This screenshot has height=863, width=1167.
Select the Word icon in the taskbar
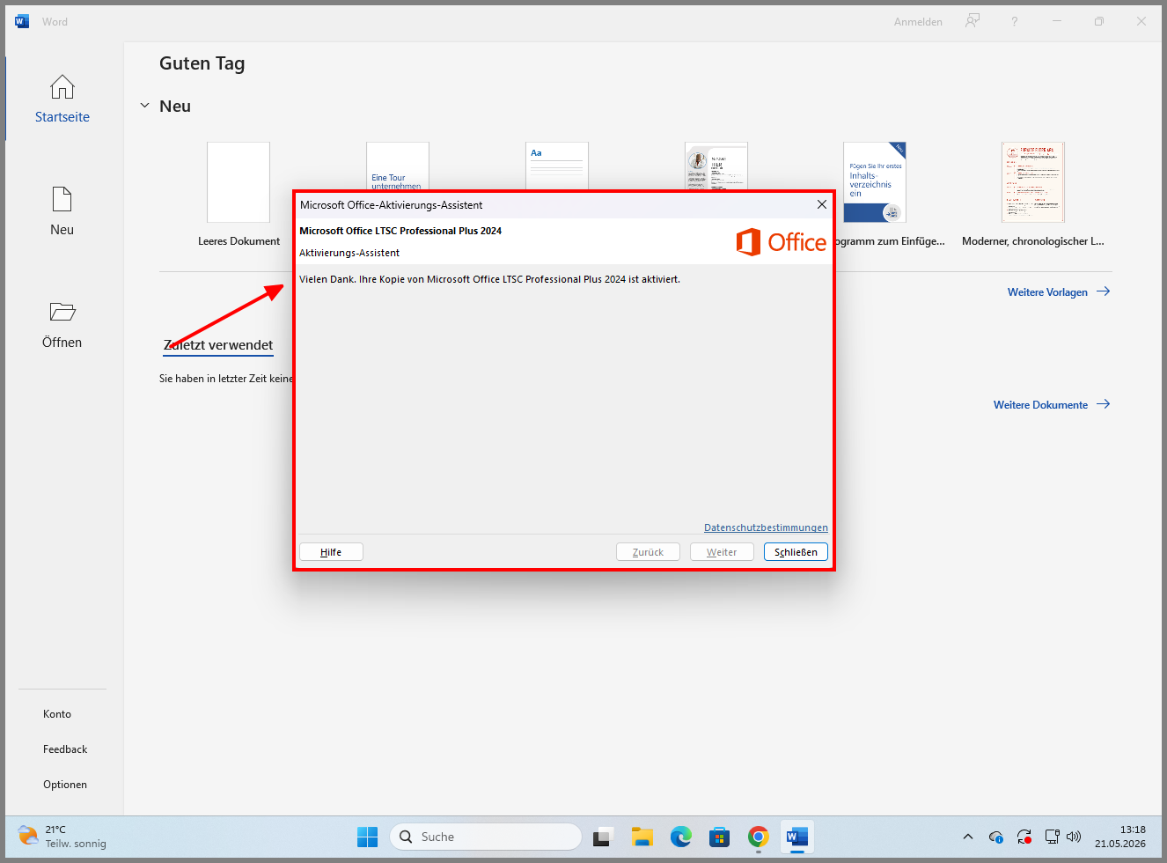coord(796,837)
